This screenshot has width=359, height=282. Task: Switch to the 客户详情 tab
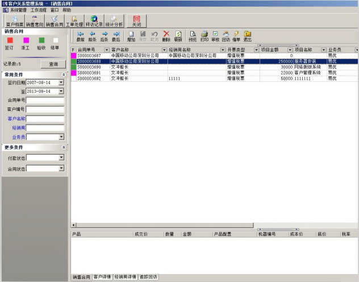coord(102,277)
